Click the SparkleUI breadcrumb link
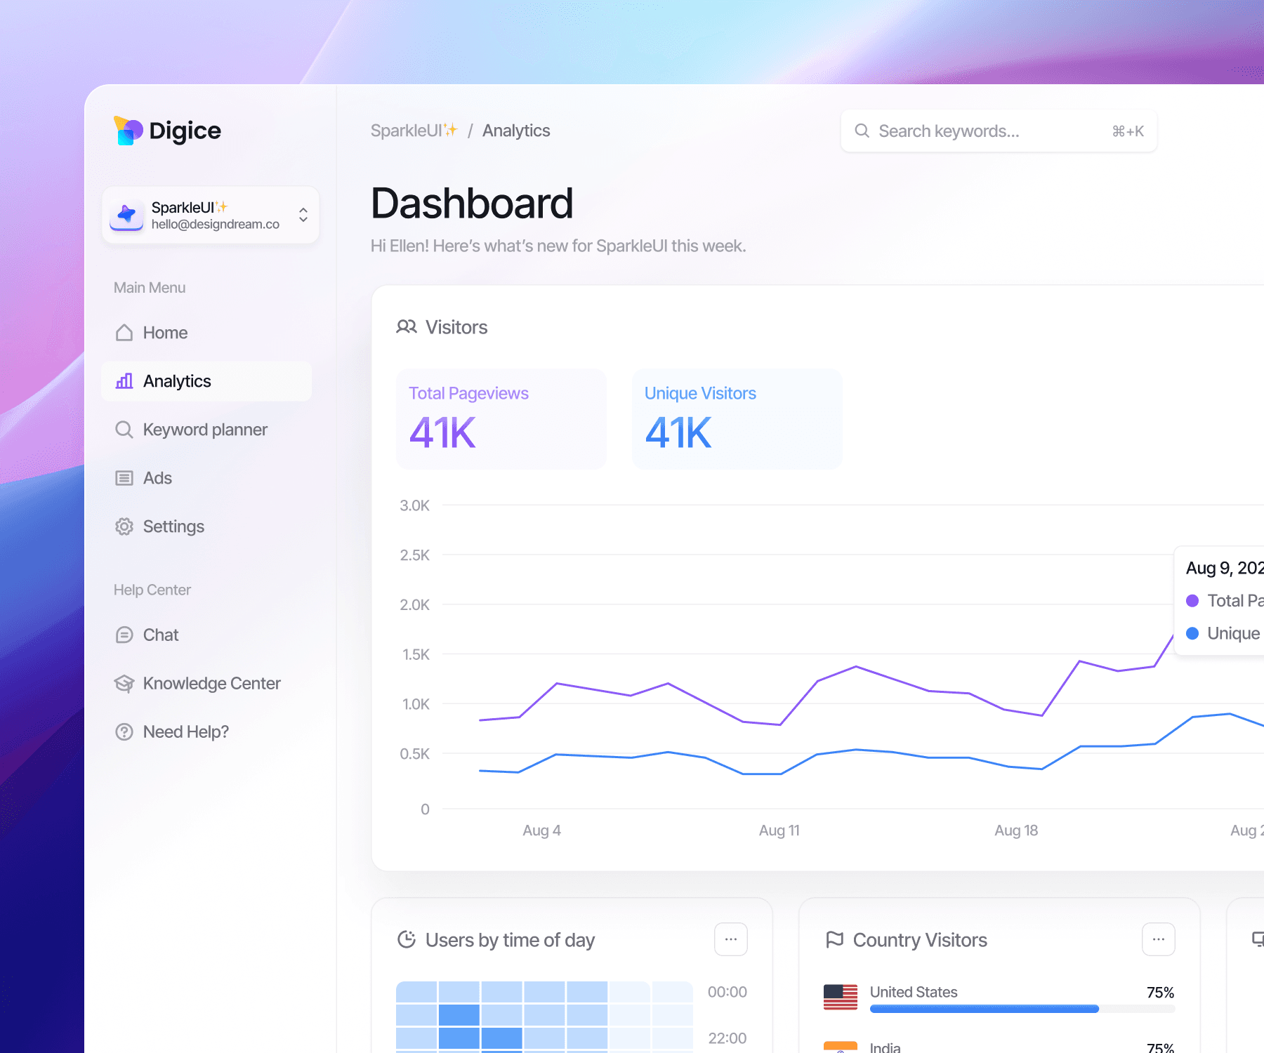 (414, 131)
